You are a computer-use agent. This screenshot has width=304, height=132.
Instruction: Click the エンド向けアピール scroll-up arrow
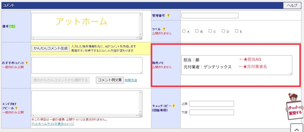coord(141,93)
